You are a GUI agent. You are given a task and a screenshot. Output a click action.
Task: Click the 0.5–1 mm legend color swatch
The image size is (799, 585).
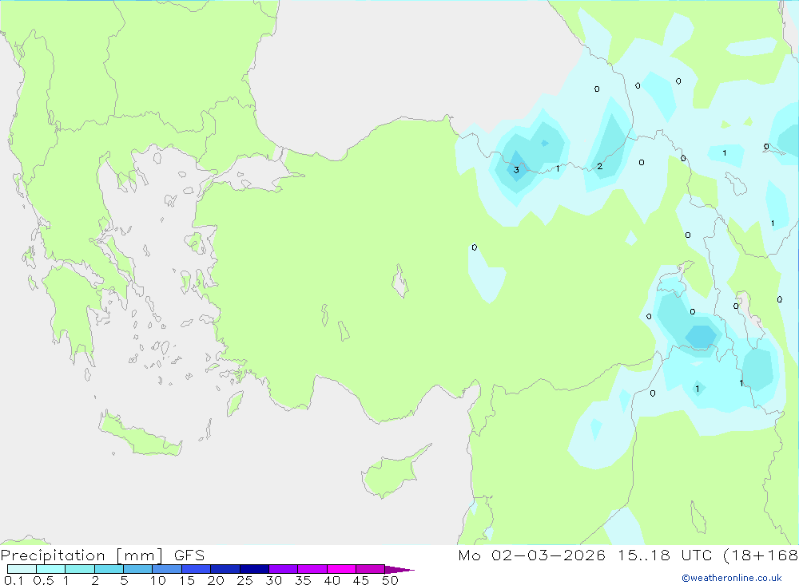pyautogui.click(x=51, y=569)
